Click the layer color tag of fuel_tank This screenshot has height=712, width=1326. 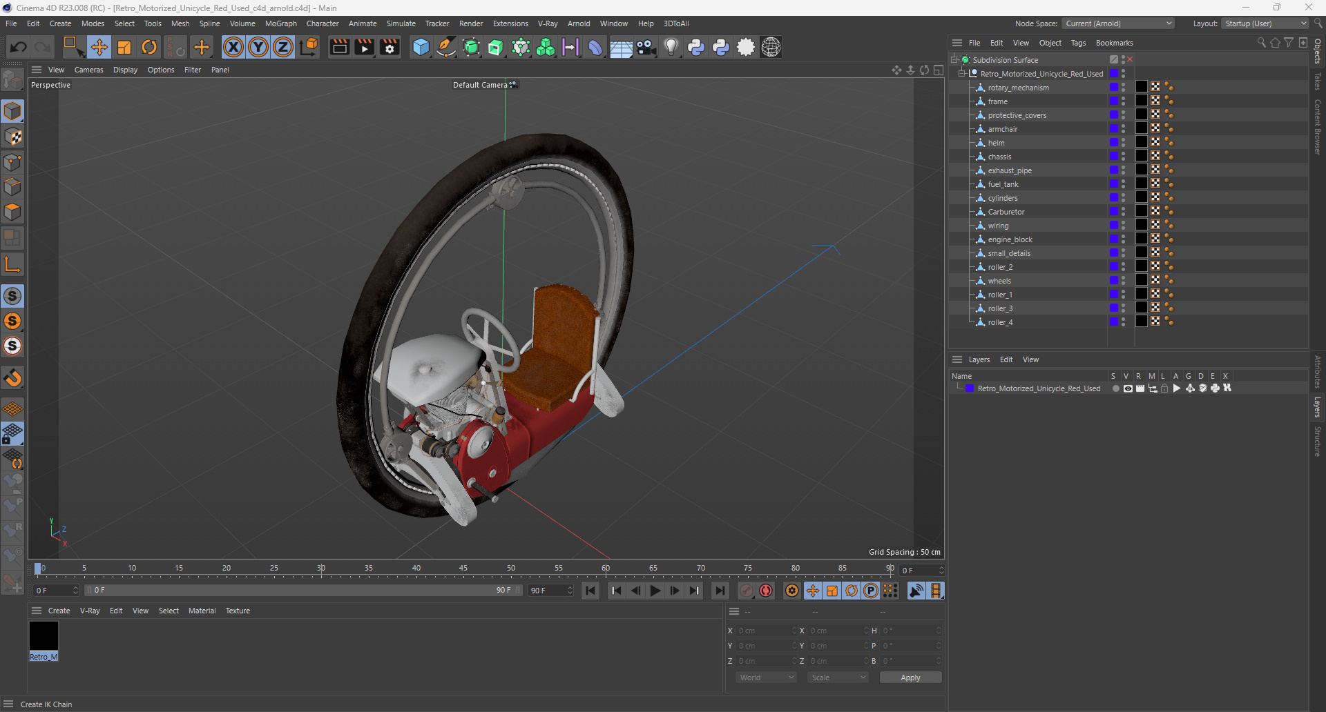1114,184
